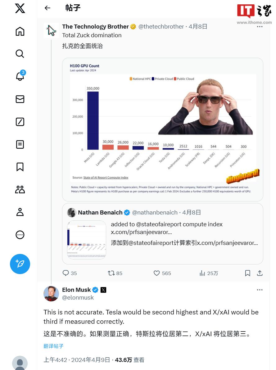
Task: Repost the post with 85 reposts
Action: [x=115, y=273]
